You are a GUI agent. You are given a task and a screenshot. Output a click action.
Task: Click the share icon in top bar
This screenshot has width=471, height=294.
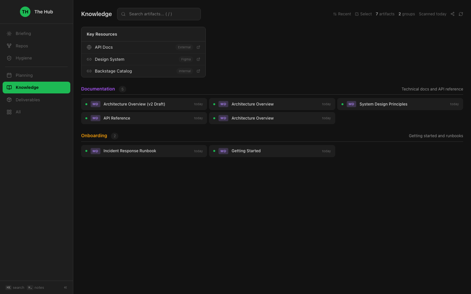tap(452, 14)
